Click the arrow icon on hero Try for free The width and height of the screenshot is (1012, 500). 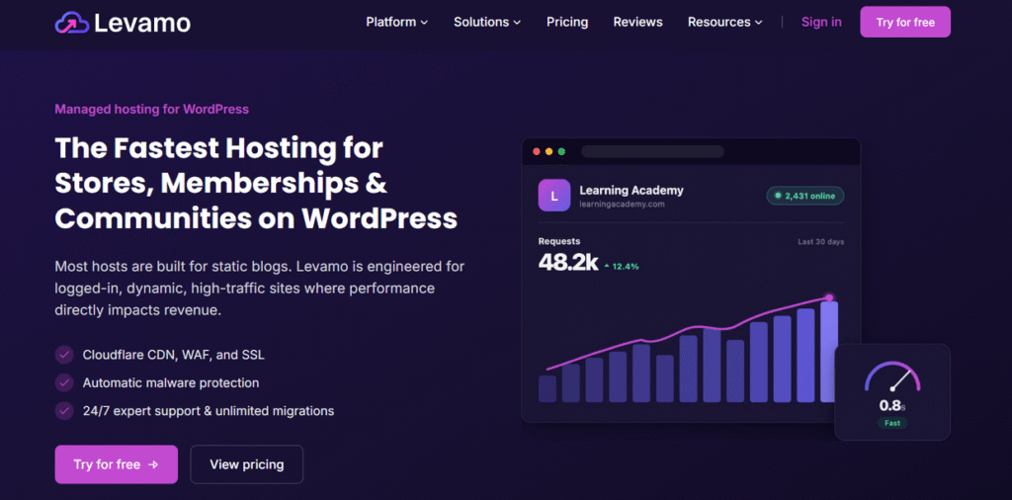(153, 464)
